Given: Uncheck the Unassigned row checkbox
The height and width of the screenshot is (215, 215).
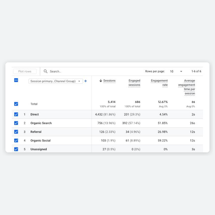Looking at the screenshot, I should pyautogui.click(x=16, y=149).
